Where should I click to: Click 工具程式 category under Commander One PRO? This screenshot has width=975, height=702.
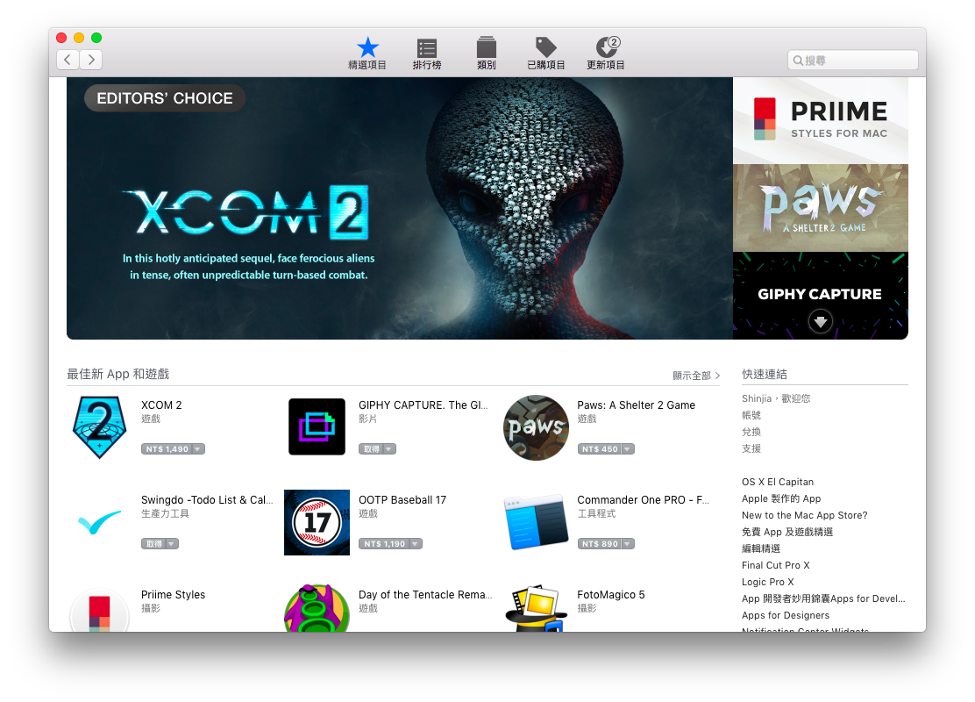tap(596, 513)
